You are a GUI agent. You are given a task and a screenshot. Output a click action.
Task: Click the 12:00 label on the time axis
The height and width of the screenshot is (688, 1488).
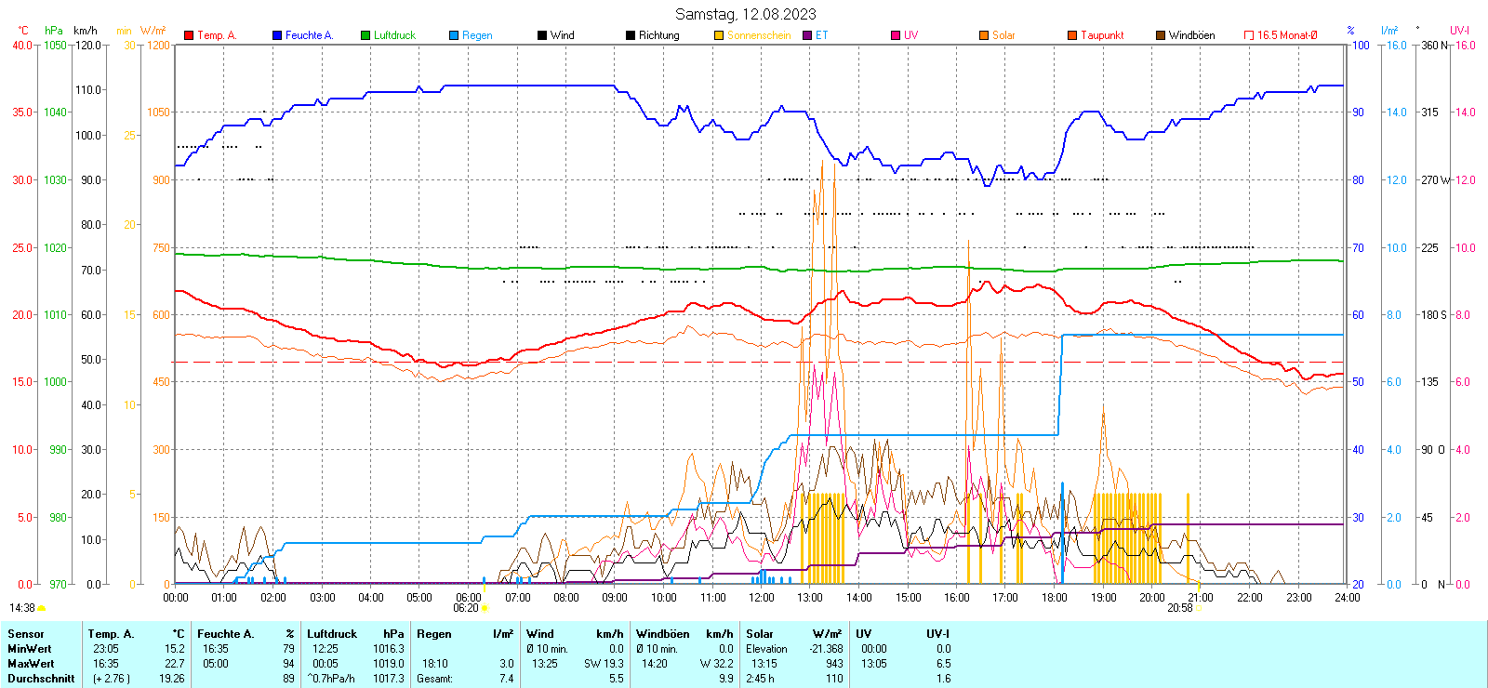click(x=761, y=598)
